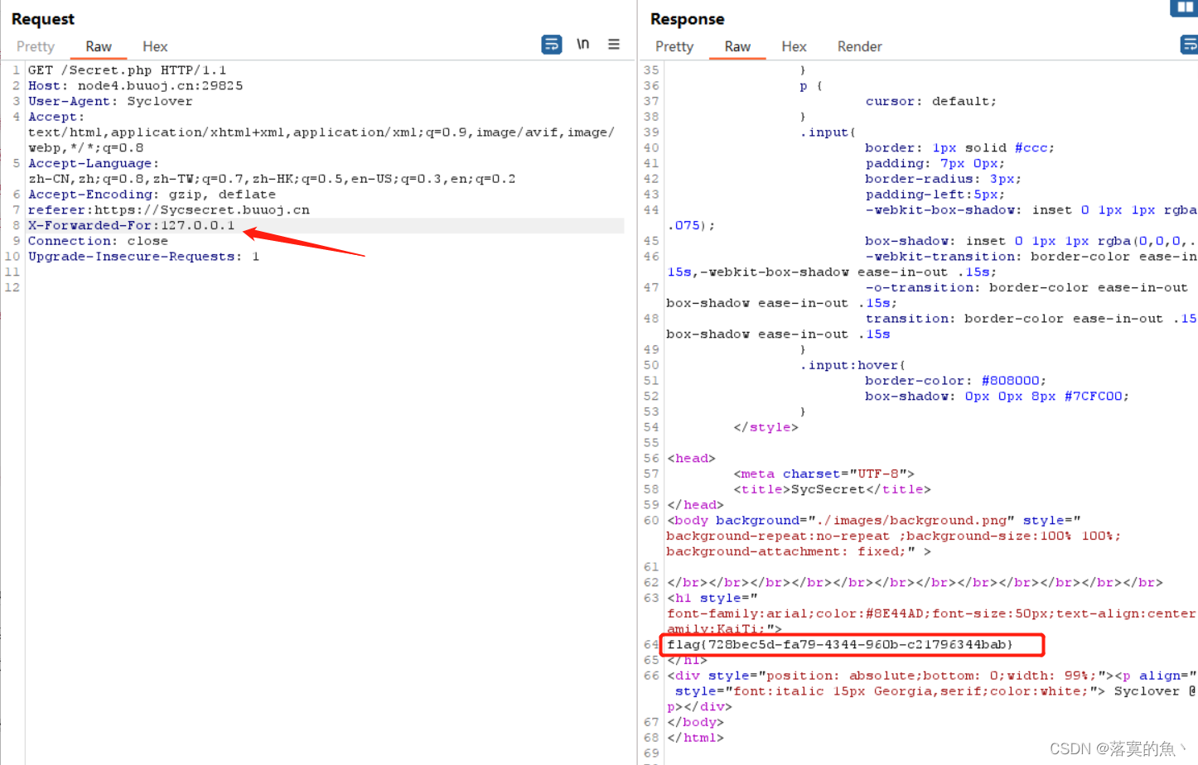Select the Request Raw tab
Image resolution: width=1198 pixels, height=765 pixels.
coord(99,46)
